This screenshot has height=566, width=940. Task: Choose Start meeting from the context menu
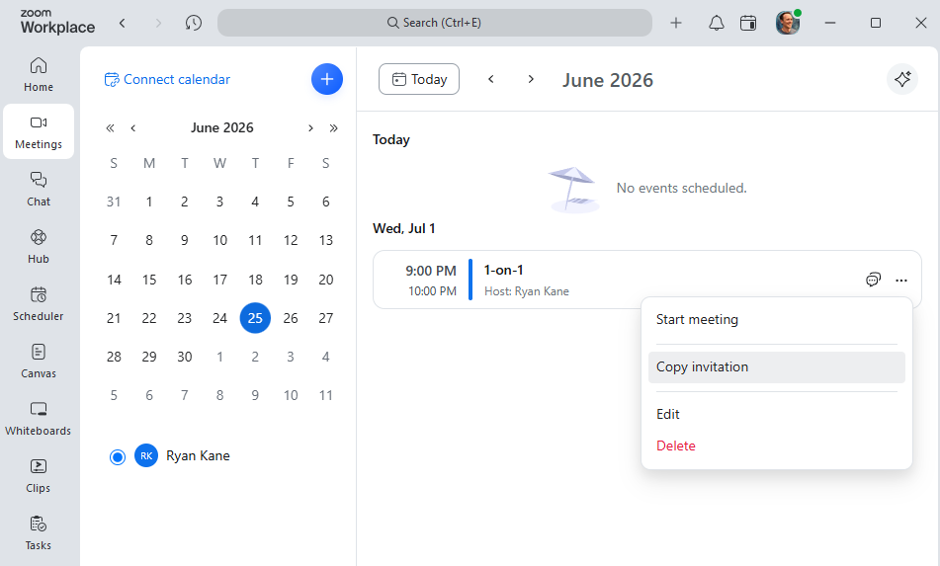pyautogui.click(x=776, y=320)
